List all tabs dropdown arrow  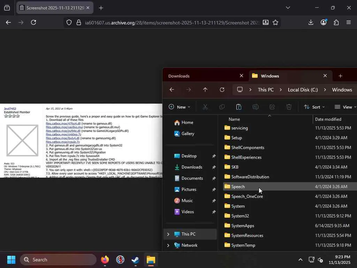[288, 8]
